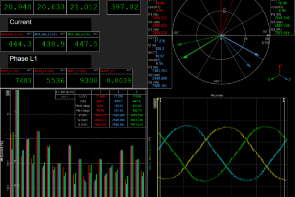Click the Current section heading

pos(21,22)
